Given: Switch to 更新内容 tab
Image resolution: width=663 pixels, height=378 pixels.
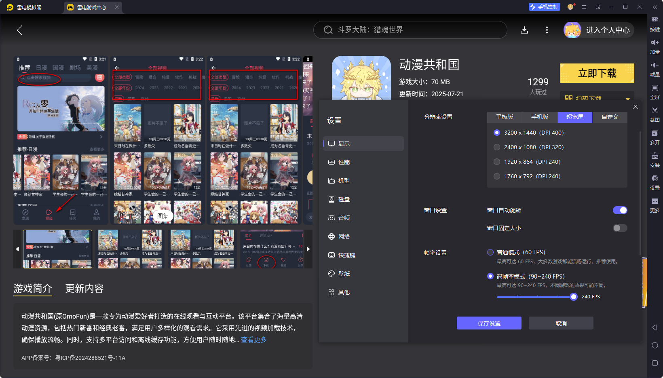Looking at the screenshot, I should click(84, 288).
